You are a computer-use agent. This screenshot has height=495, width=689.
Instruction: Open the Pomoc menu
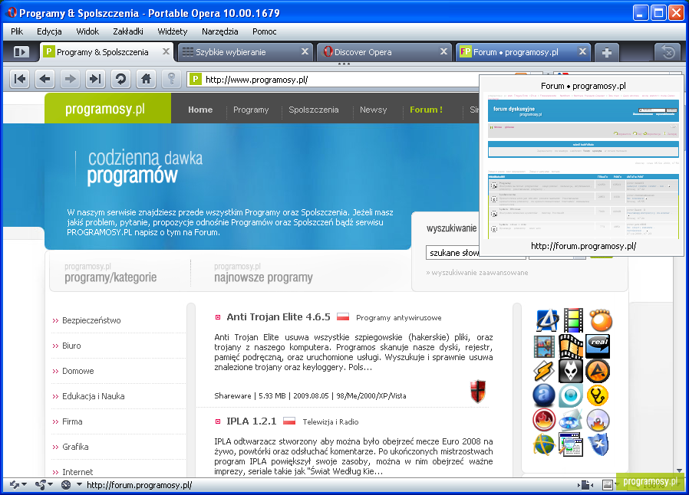[x=264, y=31]
